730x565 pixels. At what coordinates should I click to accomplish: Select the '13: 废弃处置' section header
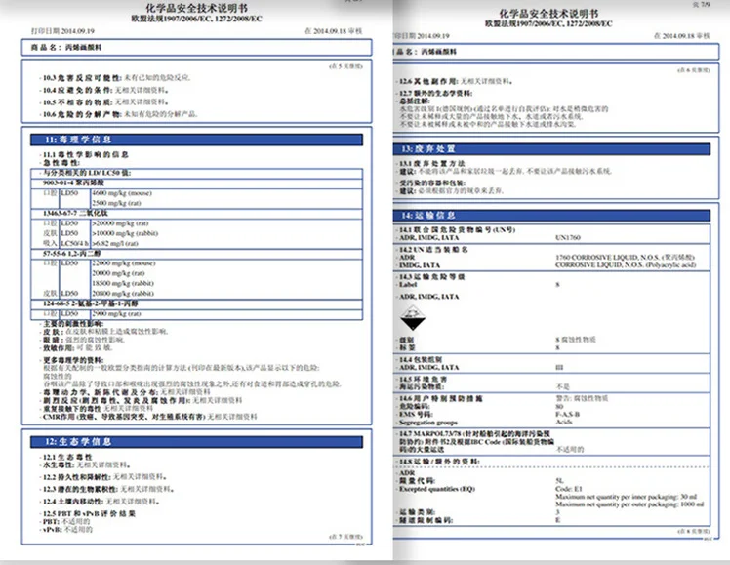pos(551,149)
